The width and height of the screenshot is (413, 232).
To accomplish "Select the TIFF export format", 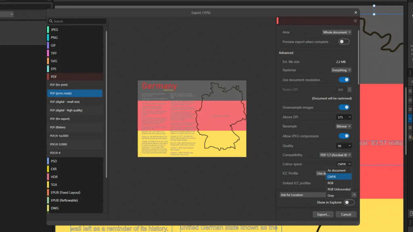I will point(54,53).
